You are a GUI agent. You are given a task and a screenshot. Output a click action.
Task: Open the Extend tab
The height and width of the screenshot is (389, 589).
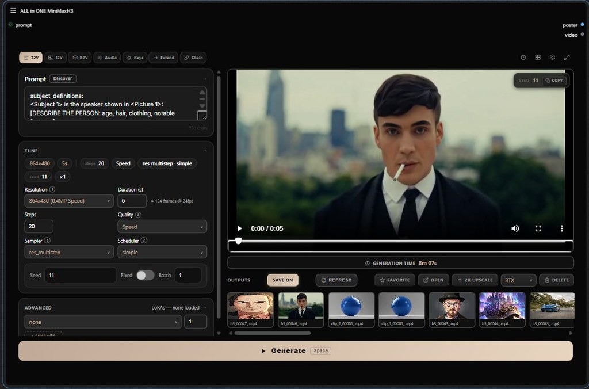[163, 58]
